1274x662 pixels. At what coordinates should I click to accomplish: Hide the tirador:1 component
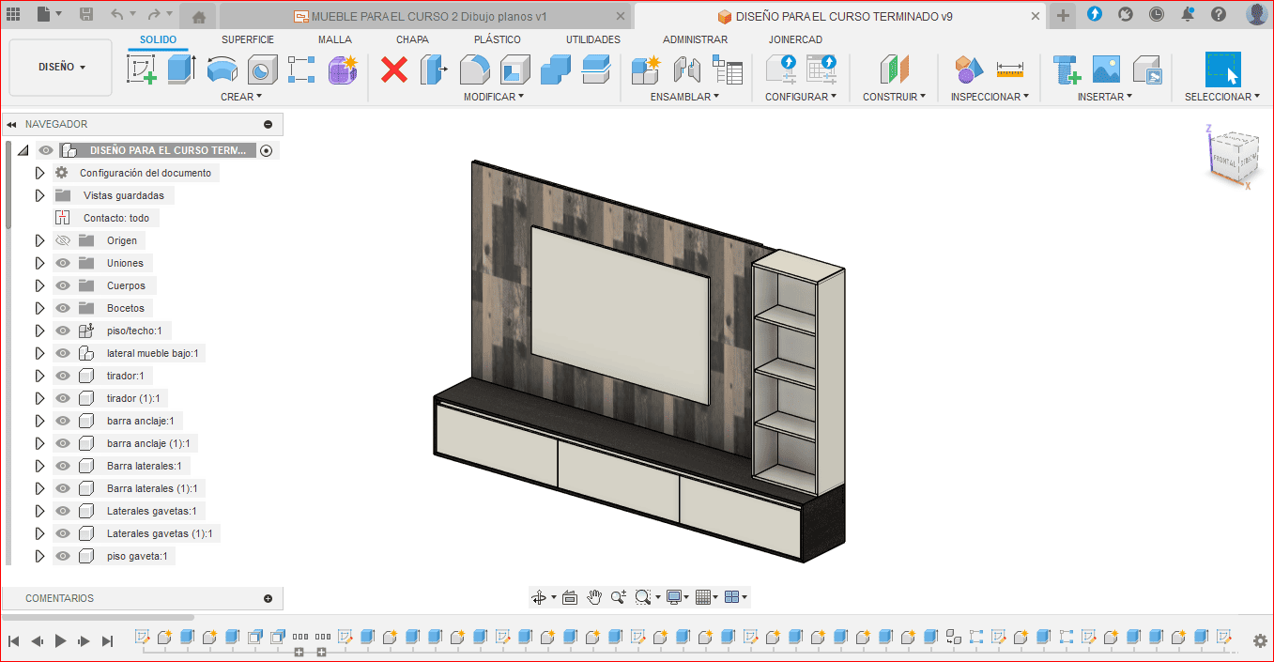pos(63,376)
